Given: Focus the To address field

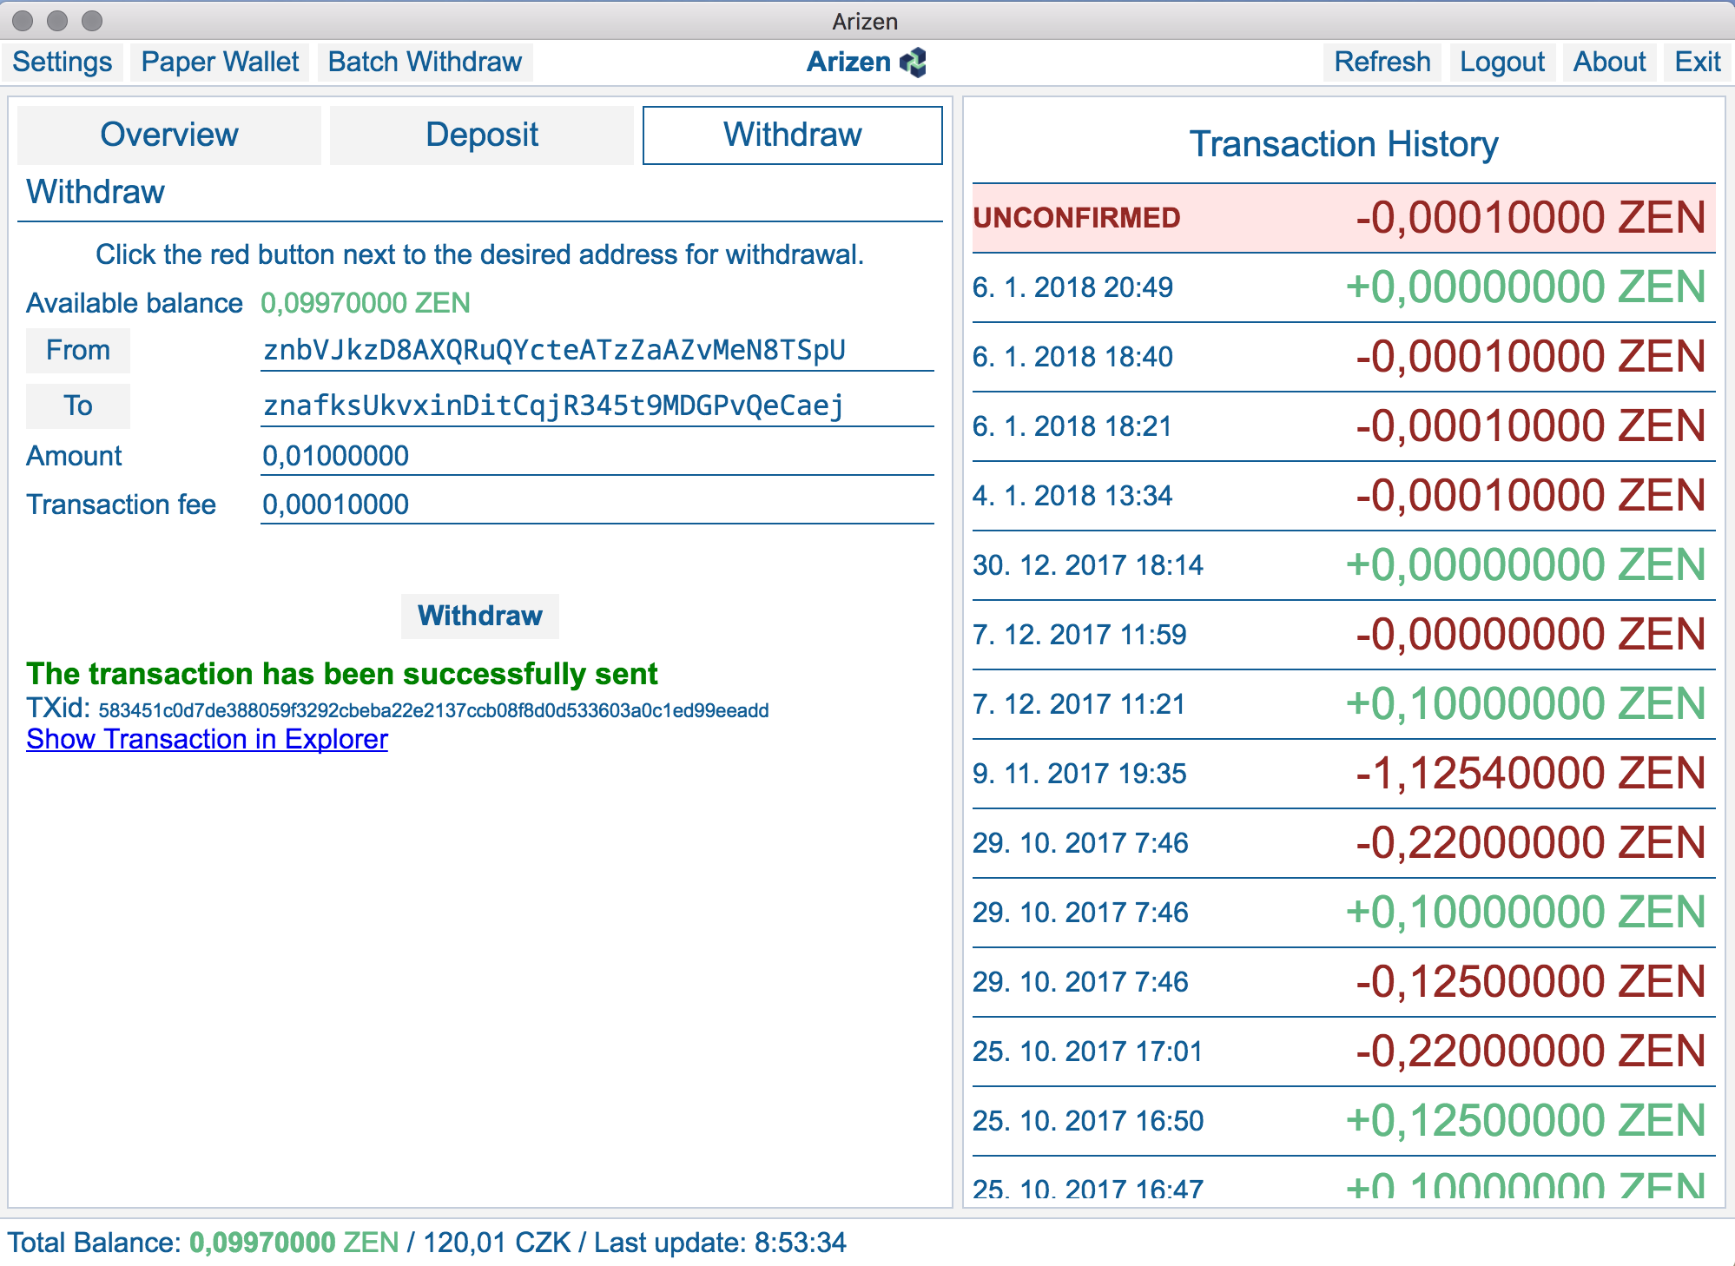Looking at the screenshot, I should point(597,406).
